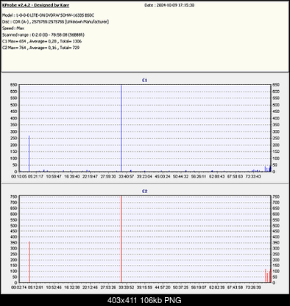
Task: Click the Date 2004-10-09 17:15:30 text
Action: pos(169,5)
